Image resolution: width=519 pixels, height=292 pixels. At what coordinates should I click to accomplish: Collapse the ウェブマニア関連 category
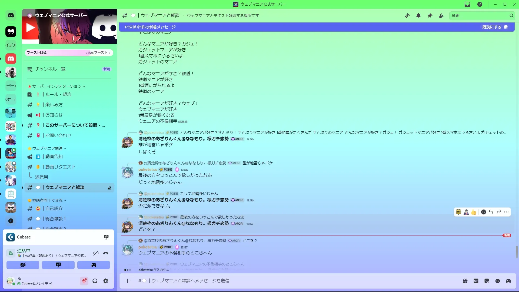tap(48, 148)
